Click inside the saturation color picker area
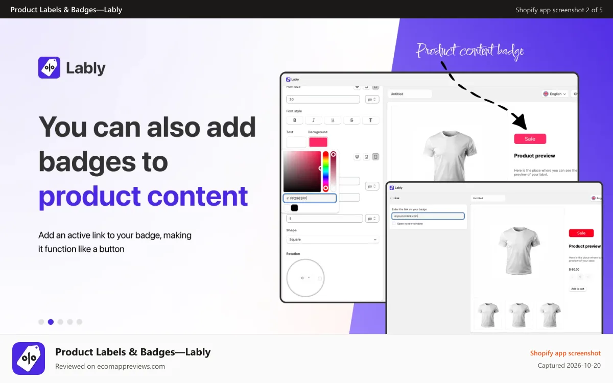 302,172
